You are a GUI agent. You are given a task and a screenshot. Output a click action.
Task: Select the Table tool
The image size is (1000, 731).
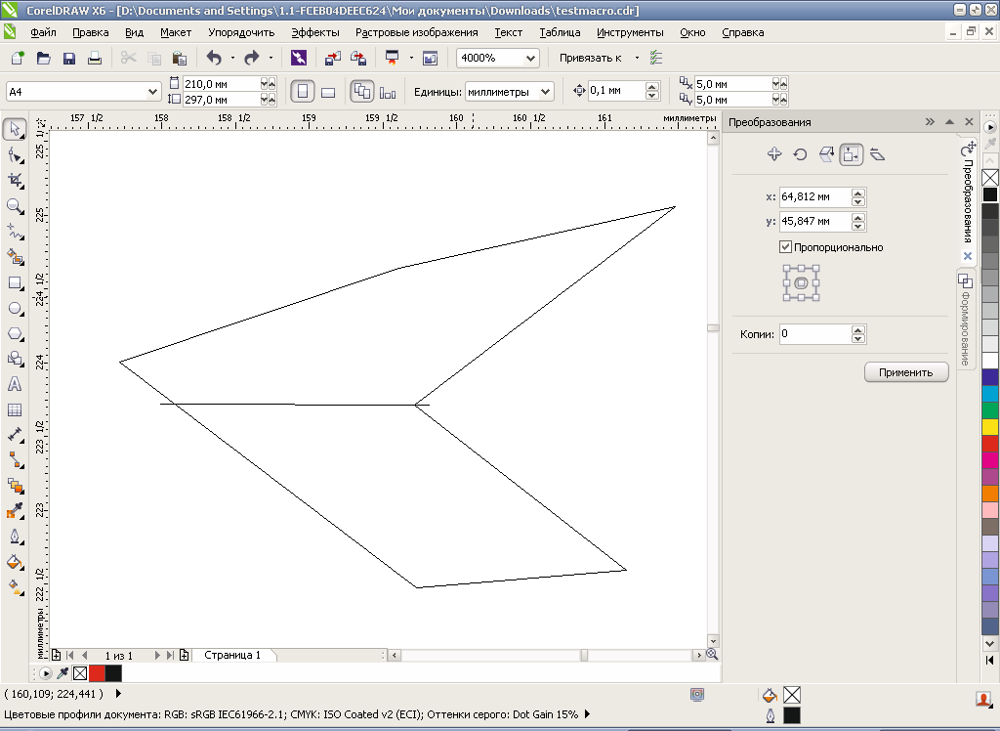(x=15, y=409)
